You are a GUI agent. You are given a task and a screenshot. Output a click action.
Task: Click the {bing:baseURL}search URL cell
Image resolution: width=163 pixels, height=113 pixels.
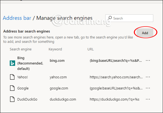[116, 60]
